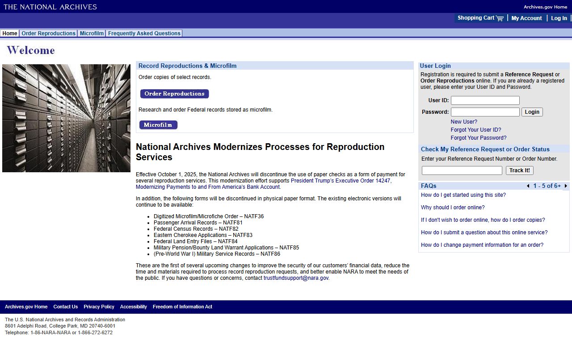Image resolution: width=572 pixels, height=357 pixels.
Task: Open the Home tab
Action: pyautogui.click(x=10, y=33)
